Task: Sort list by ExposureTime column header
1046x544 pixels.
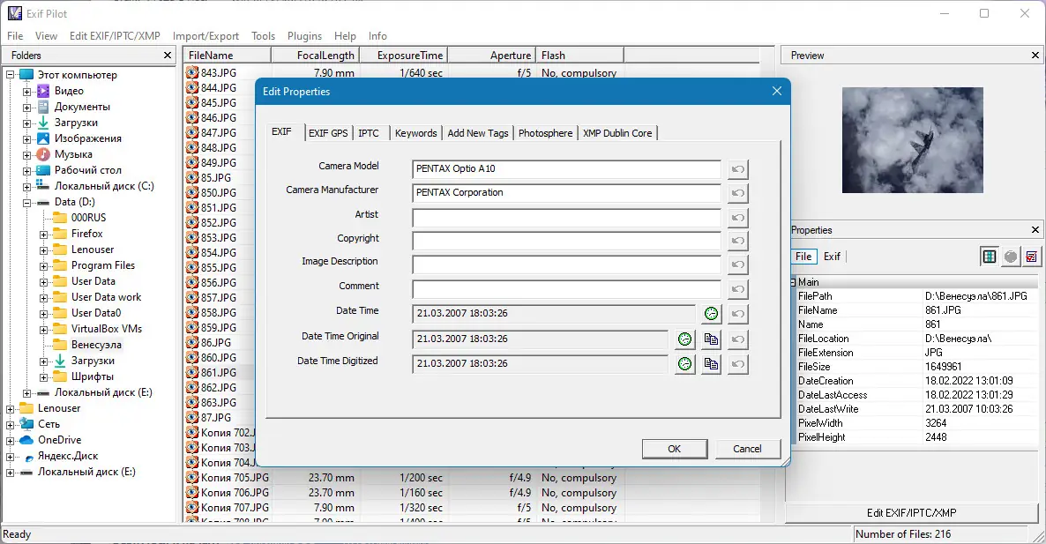Action: tap(403, 56)
